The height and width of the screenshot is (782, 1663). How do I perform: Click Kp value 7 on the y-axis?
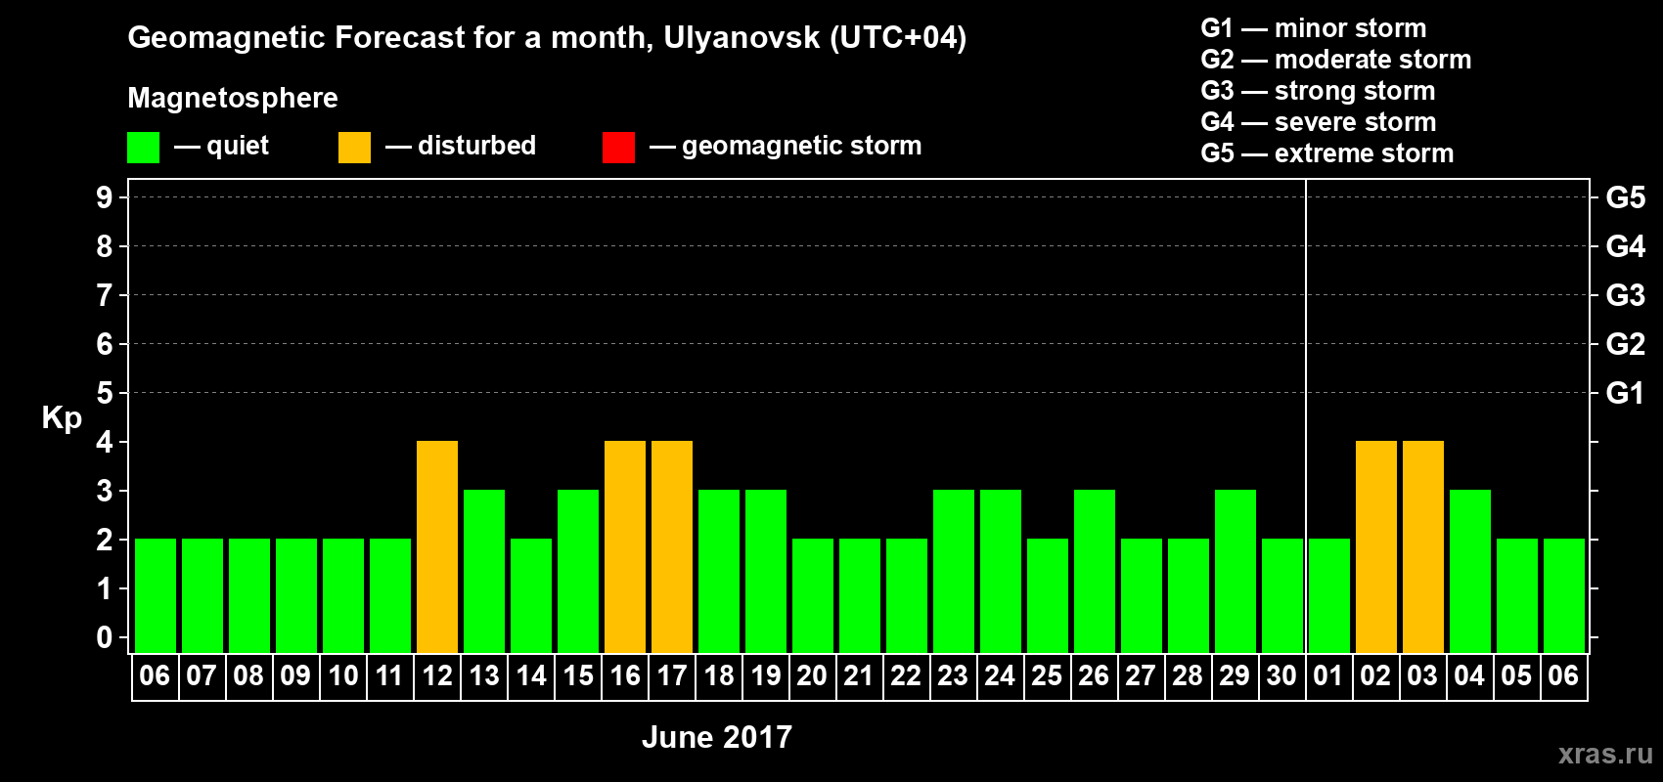[x=105, y=295]
